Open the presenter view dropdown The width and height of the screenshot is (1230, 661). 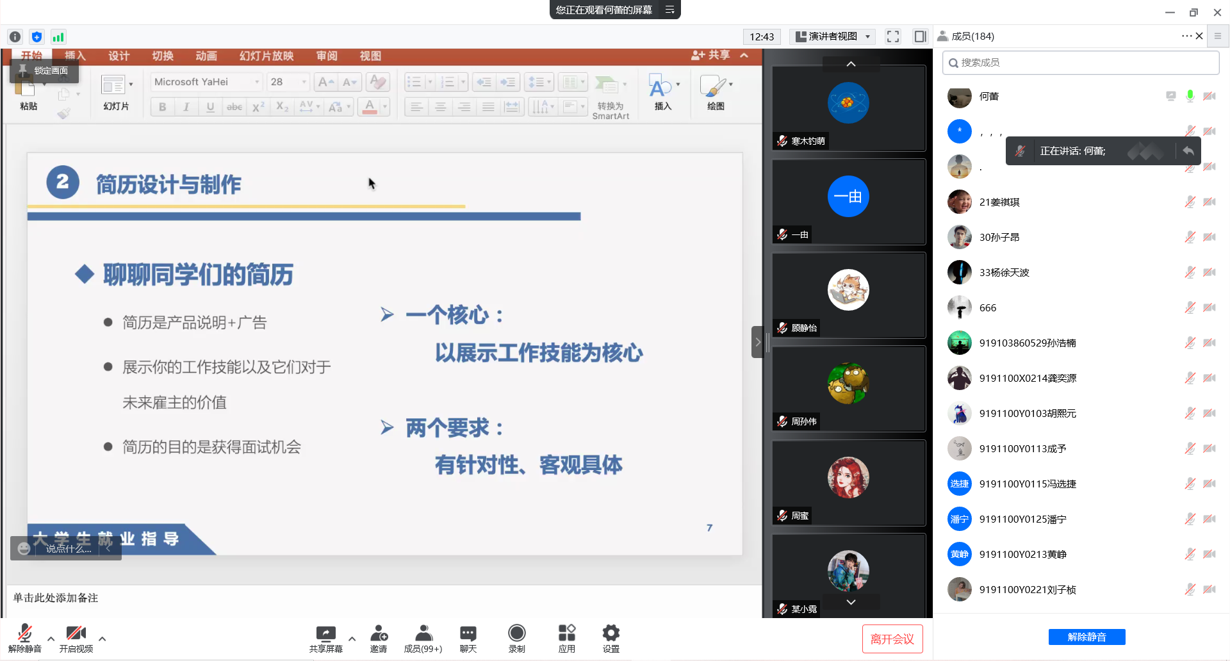[833, 37]
